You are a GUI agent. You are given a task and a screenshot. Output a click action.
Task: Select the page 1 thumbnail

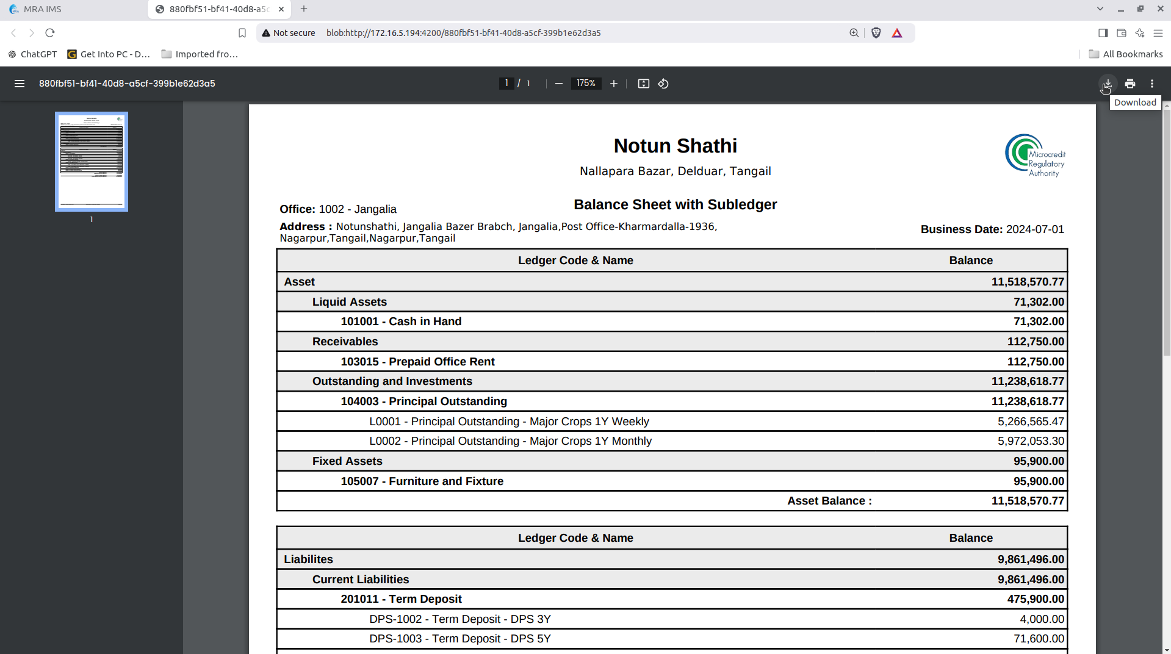click(92, 162)
